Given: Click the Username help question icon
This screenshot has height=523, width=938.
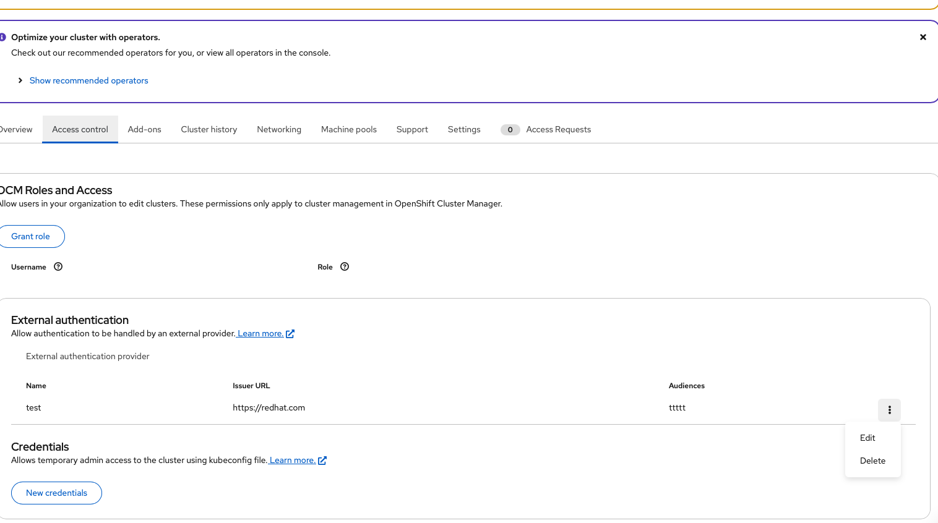Looking at the screenshot, I should pos(58,266).
